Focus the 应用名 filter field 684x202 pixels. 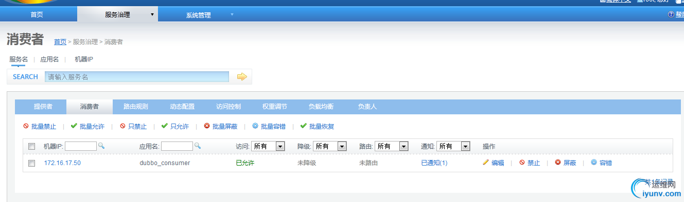(x=177, y=146)
